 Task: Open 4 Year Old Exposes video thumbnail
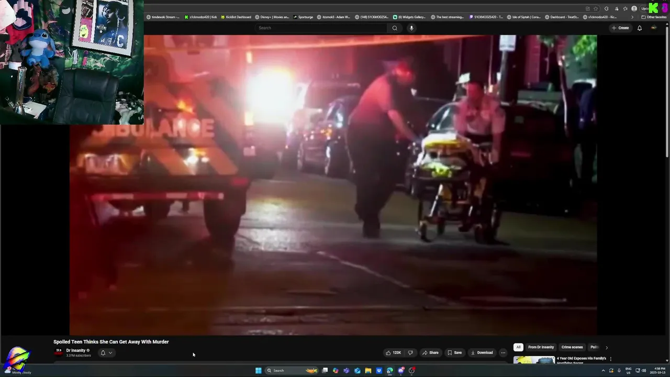pyautogui.click(x=534, y=360)
